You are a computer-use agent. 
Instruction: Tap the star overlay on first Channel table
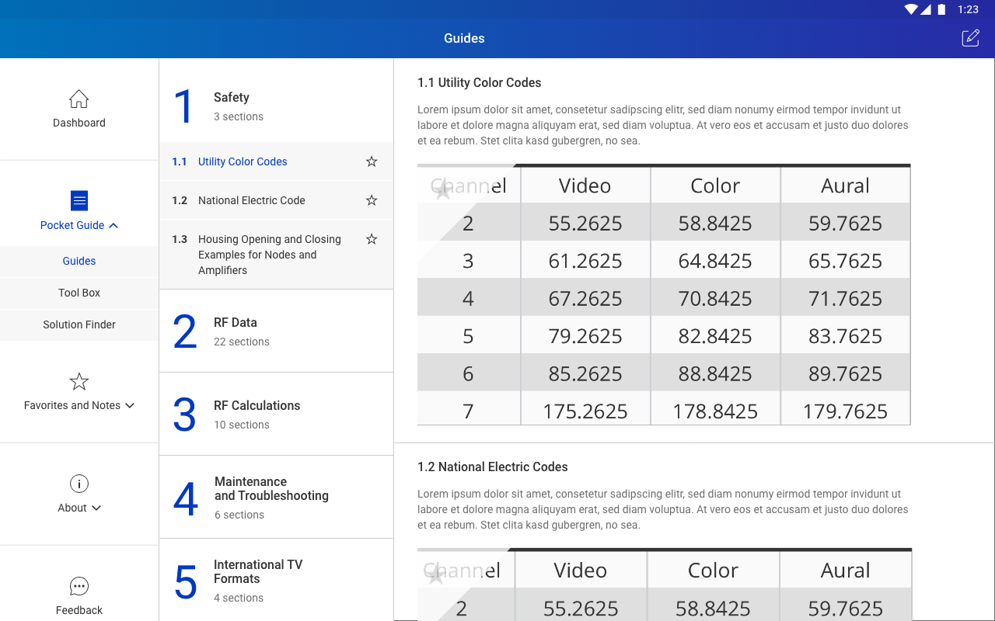coord(443,191)
